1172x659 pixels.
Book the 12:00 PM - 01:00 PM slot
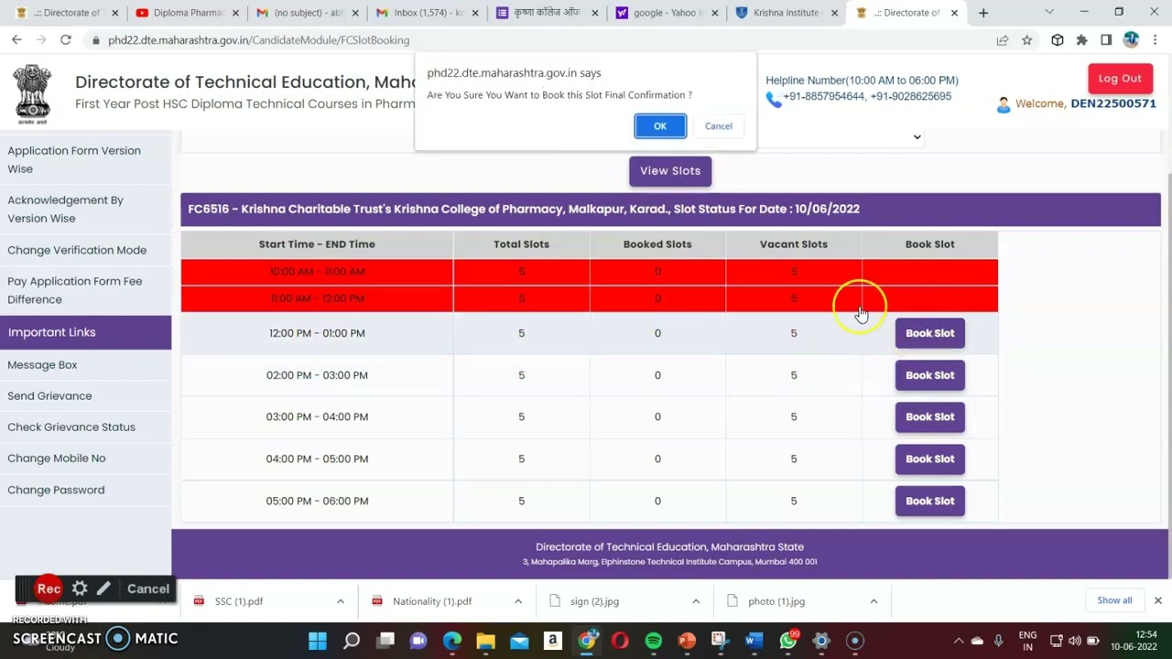click(x=929, y=333)
